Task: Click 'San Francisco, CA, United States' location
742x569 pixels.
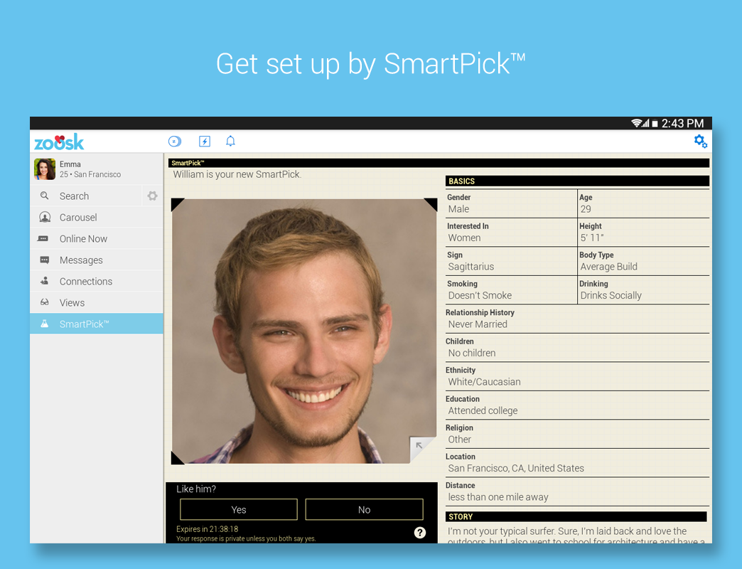Action: 516,468
